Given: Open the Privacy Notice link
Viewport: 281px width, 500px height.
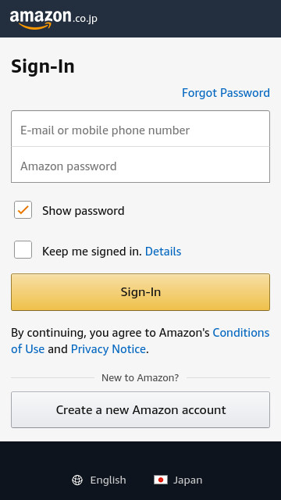Looking at the screenshot, I should tap(108, 349).
